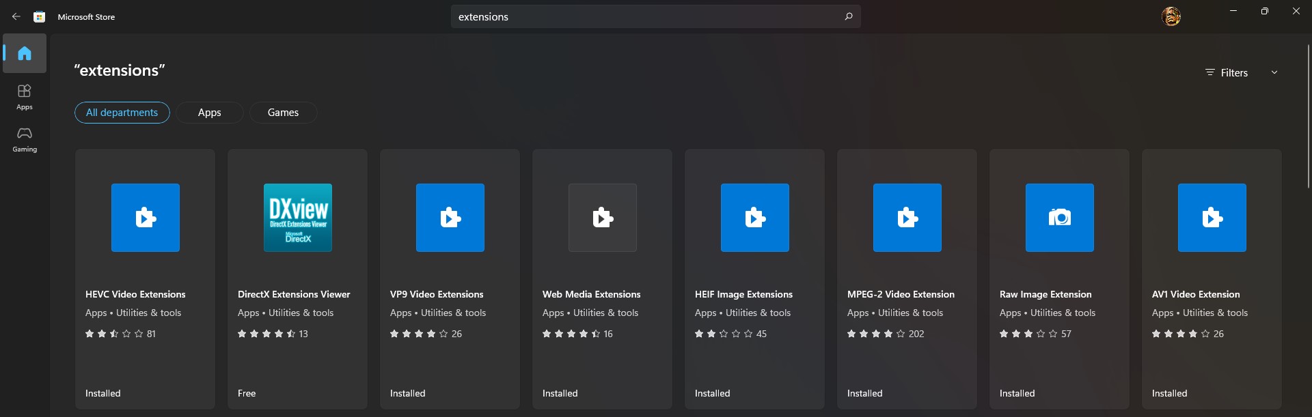Click the DXview DirectX Extensions Viewer icon

point(298,218)
